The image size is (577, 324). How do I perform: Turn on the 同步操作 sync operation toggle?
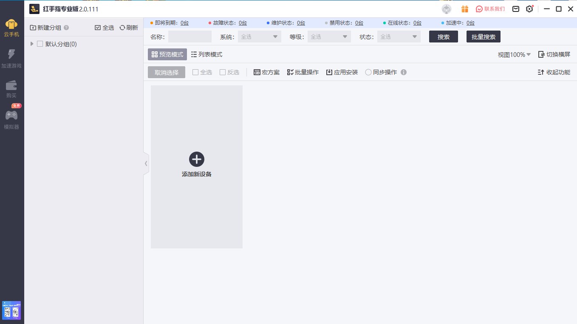[x=368, y=72]
